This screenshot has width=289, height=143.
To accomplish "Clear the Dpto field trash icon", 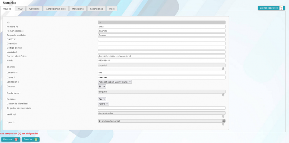I will pyautogui.click(x=223, y=124).
